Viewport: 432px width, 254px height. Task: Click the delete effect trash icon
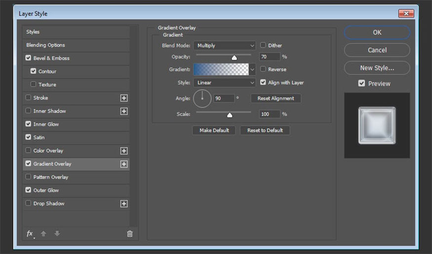click(x=130, y=234)
